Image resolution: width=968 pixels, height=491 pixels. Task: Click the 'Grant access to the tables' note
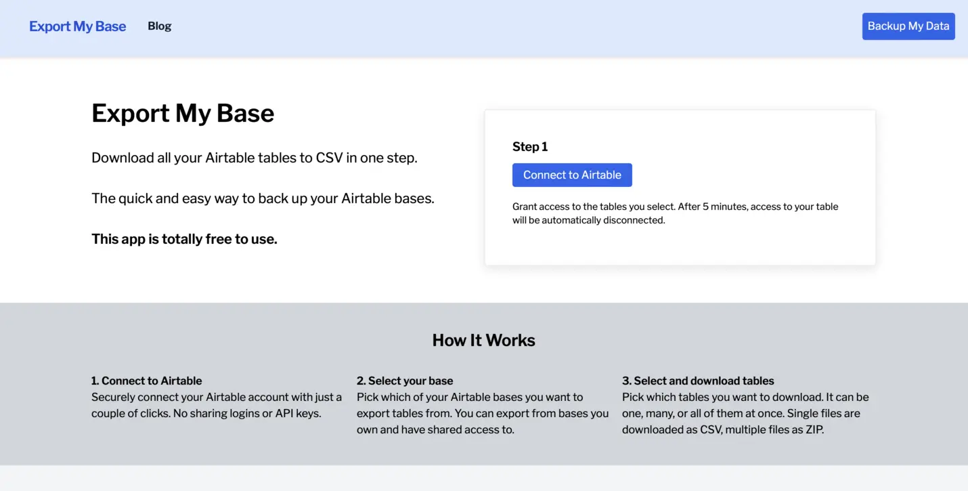675,213
